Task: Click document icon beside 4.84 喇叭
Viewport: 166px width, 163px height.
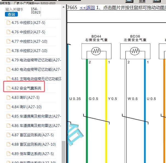Action: [9, 107]
